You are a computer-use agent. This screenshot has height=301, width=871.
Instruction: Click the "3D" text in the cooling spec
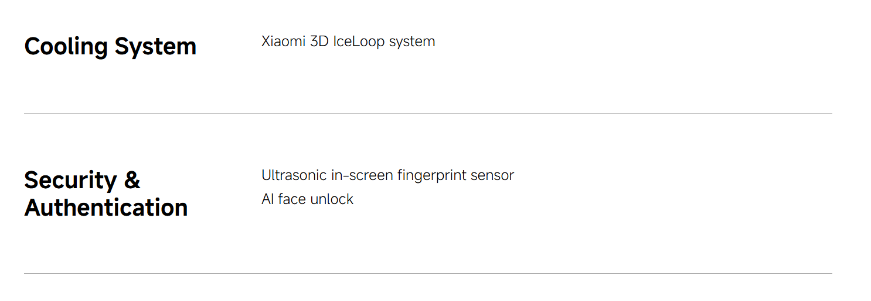tap(319, 41)
